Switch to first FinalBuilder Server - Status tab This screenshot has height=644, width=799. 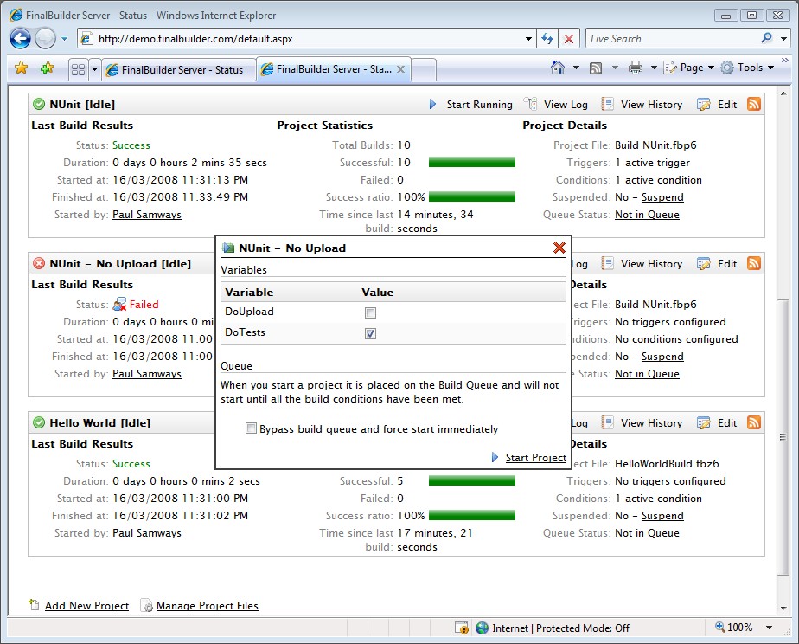click(179, 70)
